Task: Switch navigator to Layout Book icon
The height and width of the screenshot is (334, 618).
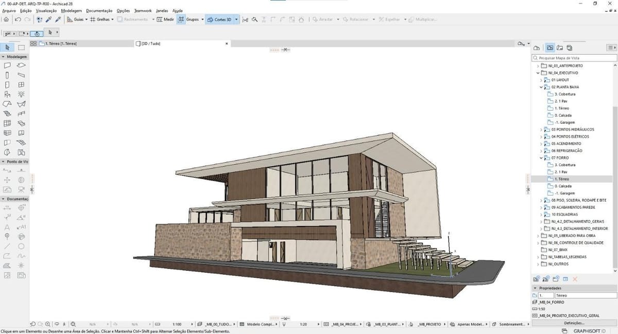Action: [x=560, y=47]
